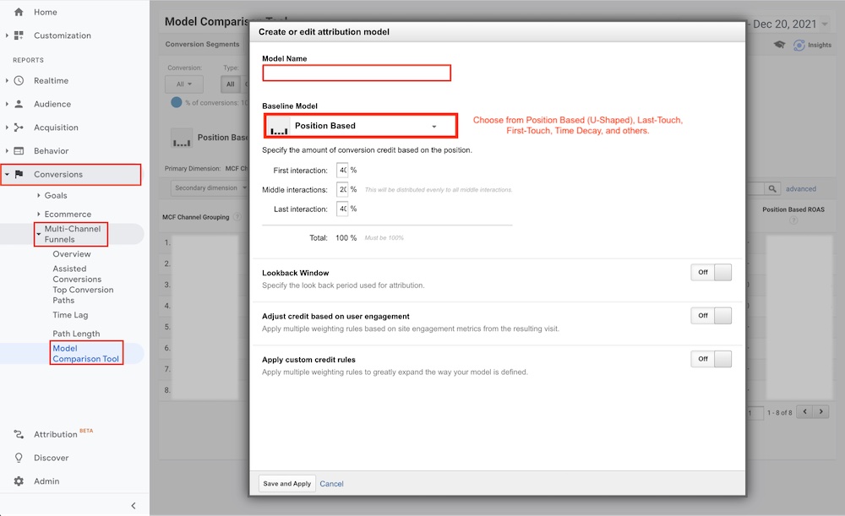
Task: Click the Admin gear icon
Action: (19, 481)
